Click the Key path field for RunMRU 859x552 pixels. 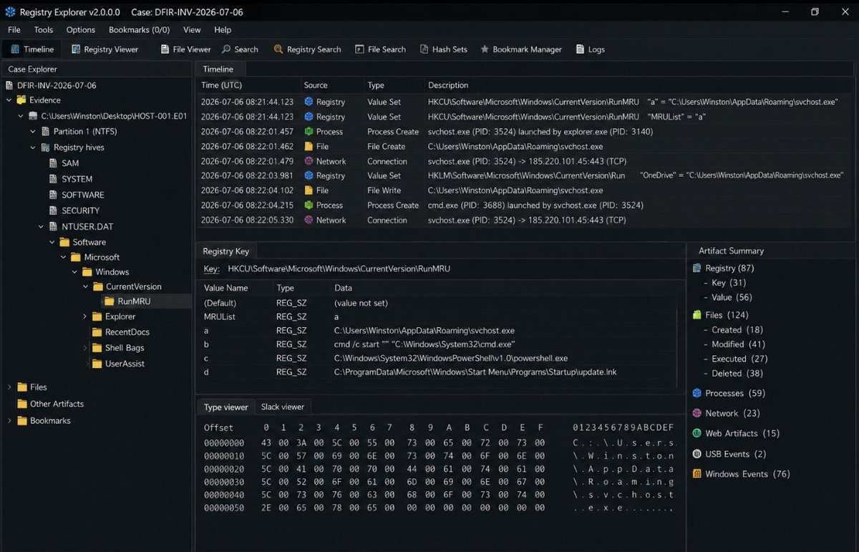pos(339,269)
